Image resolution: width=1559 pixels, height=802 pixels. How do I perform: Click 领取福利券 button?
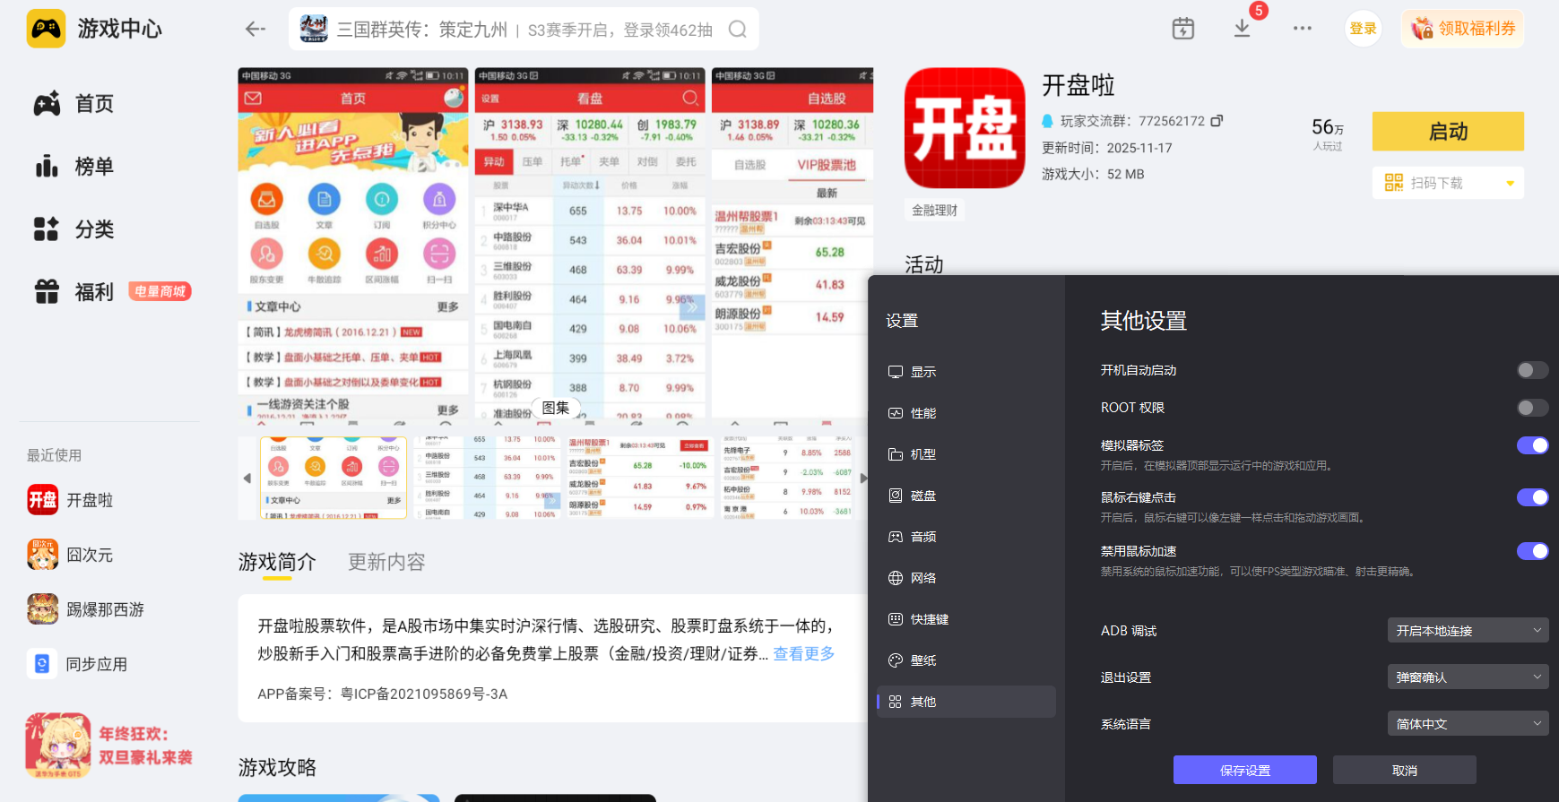(1463, 29)
